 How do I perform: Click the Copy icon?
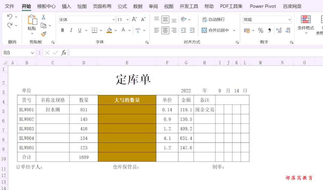(x=43, y=25)
